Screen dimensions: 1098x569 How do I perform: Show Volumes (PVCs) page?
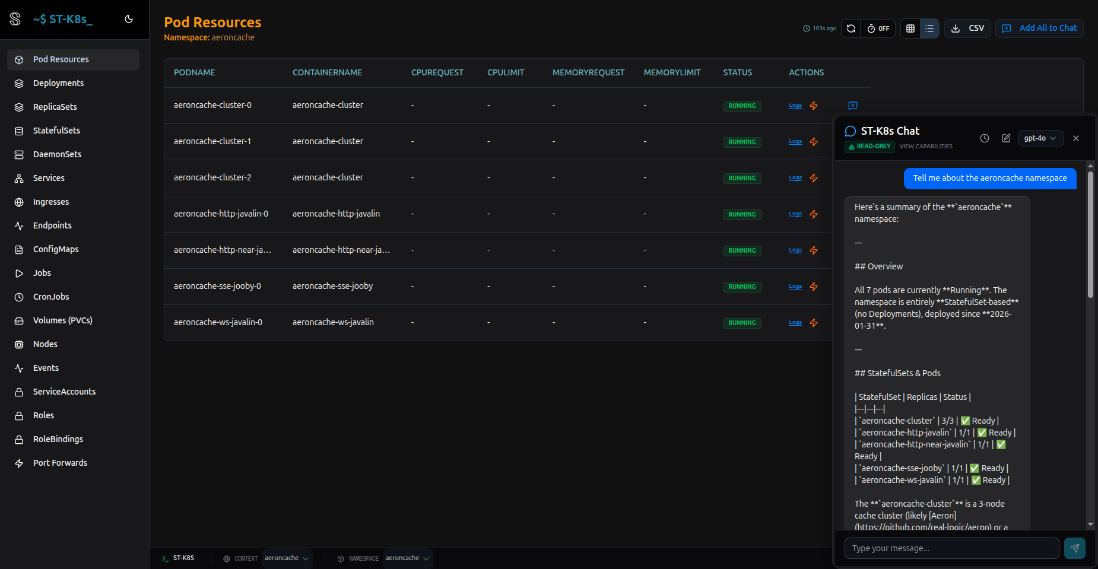(74, 320)
